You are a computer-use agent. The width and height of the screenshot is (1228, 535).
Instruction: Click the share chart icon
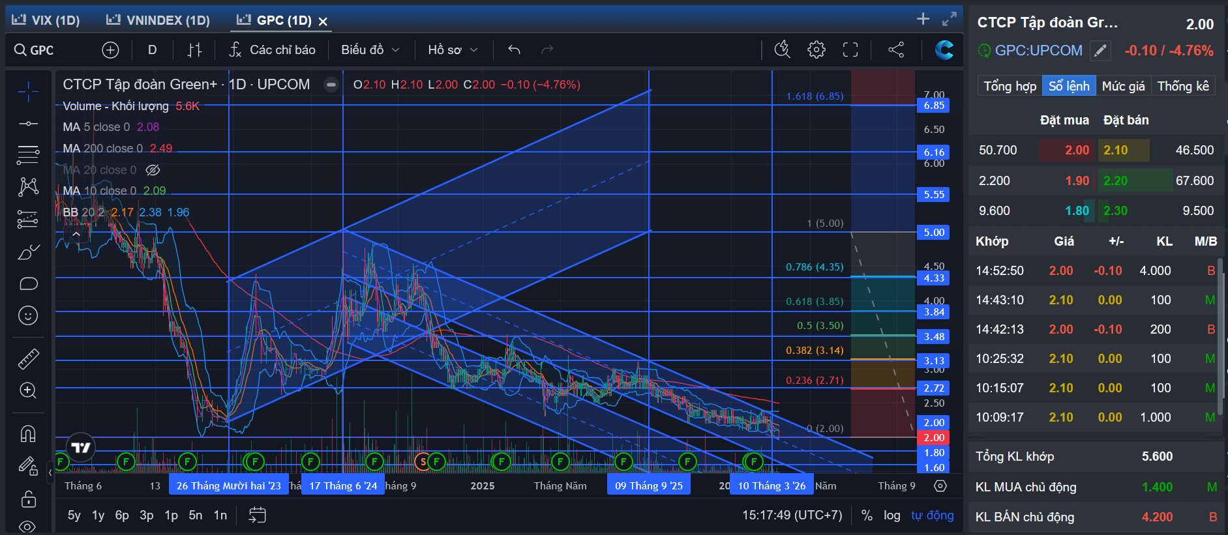coord(896,50)
